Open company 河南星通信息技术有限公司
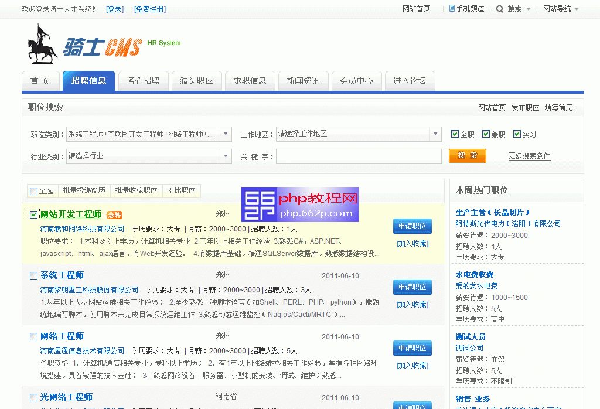 [x=82, y=351]
